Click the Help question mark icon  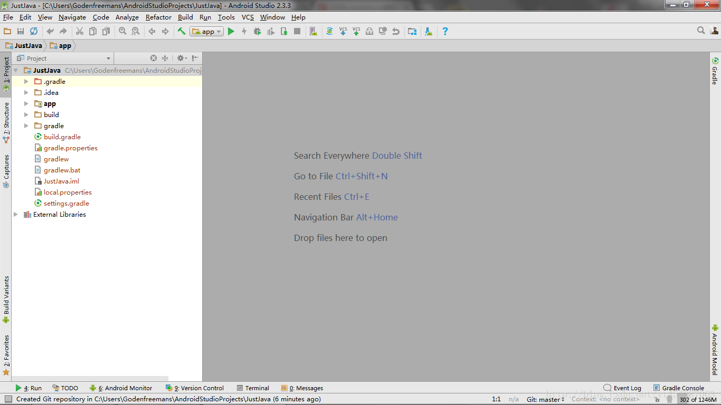coord(445,32)
